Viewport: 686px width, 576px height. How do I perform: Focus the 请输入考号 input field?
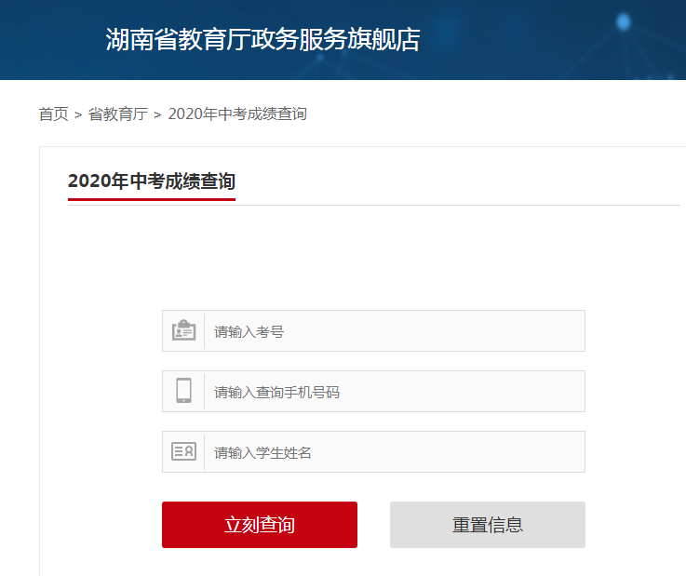394,331
